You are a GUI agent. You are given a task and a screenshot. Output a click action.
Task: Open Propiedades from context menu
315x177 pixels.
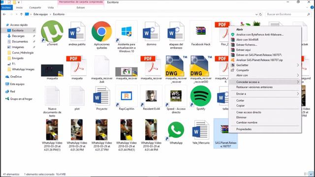[x=265, y=129]
